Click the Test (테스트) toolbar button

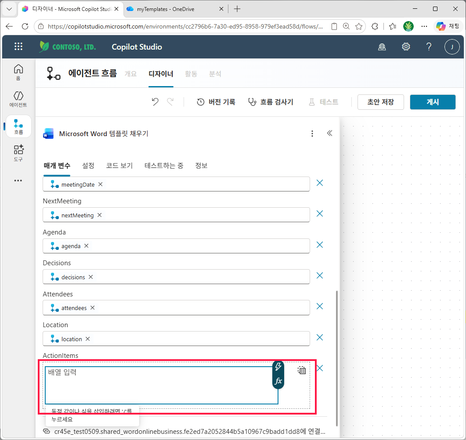tap(323, 102)
